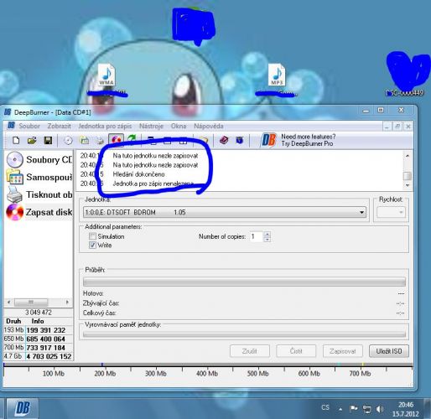Select the 4.7 Gb row in the size table
Screen dimensions: 431x419
[x=39, y=356]
